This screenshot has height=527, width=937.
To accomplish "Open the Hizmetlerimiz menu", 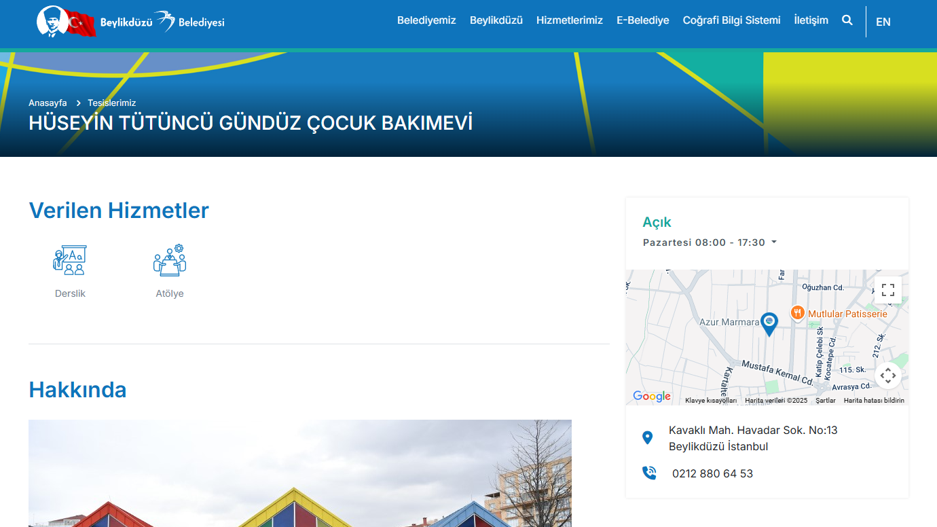I will (x=569, y=20).
